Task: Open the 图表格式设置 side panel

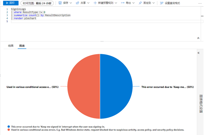Action: 201,104
